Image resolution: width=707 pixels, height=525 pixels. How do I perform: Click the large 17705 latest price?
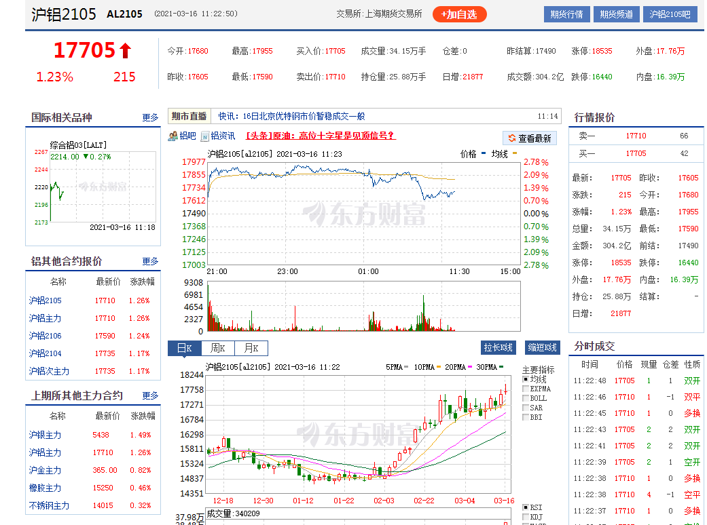pos(85,50)
